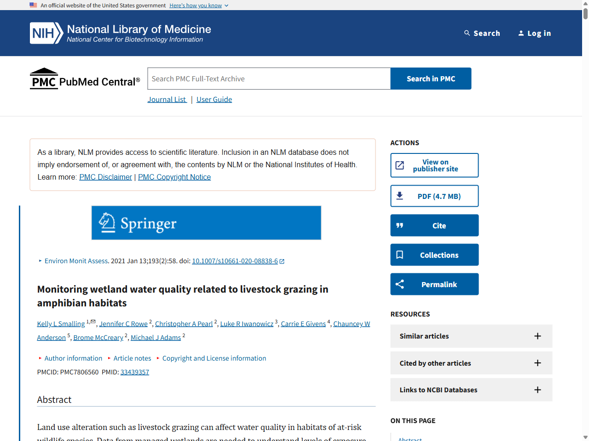Open PMC Copyright Notice link
This screenshot has height=441, width=589.
pos(174,177)
